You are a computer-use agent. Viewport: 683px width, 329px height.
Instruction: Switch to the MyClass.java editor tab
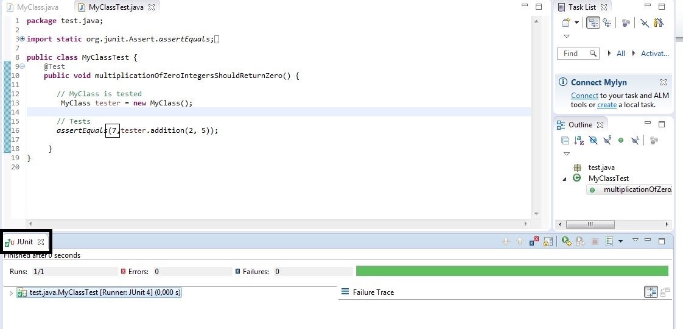click(x=37, y=7)
